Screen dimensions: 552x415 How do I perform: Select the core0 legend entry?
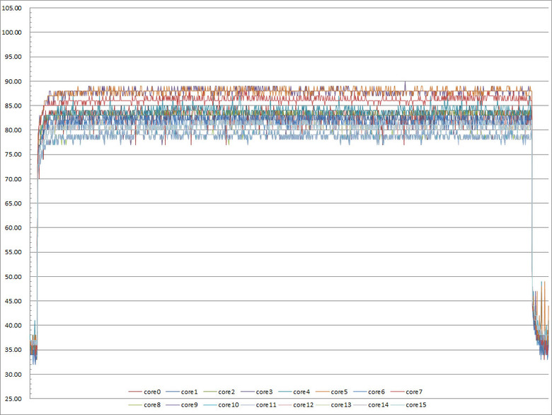point(144,392)
